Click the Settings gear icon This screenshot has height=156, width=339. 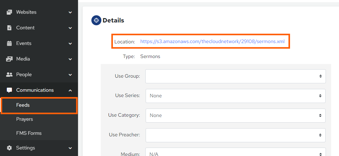pyautogui.click(x=9, y=148)
